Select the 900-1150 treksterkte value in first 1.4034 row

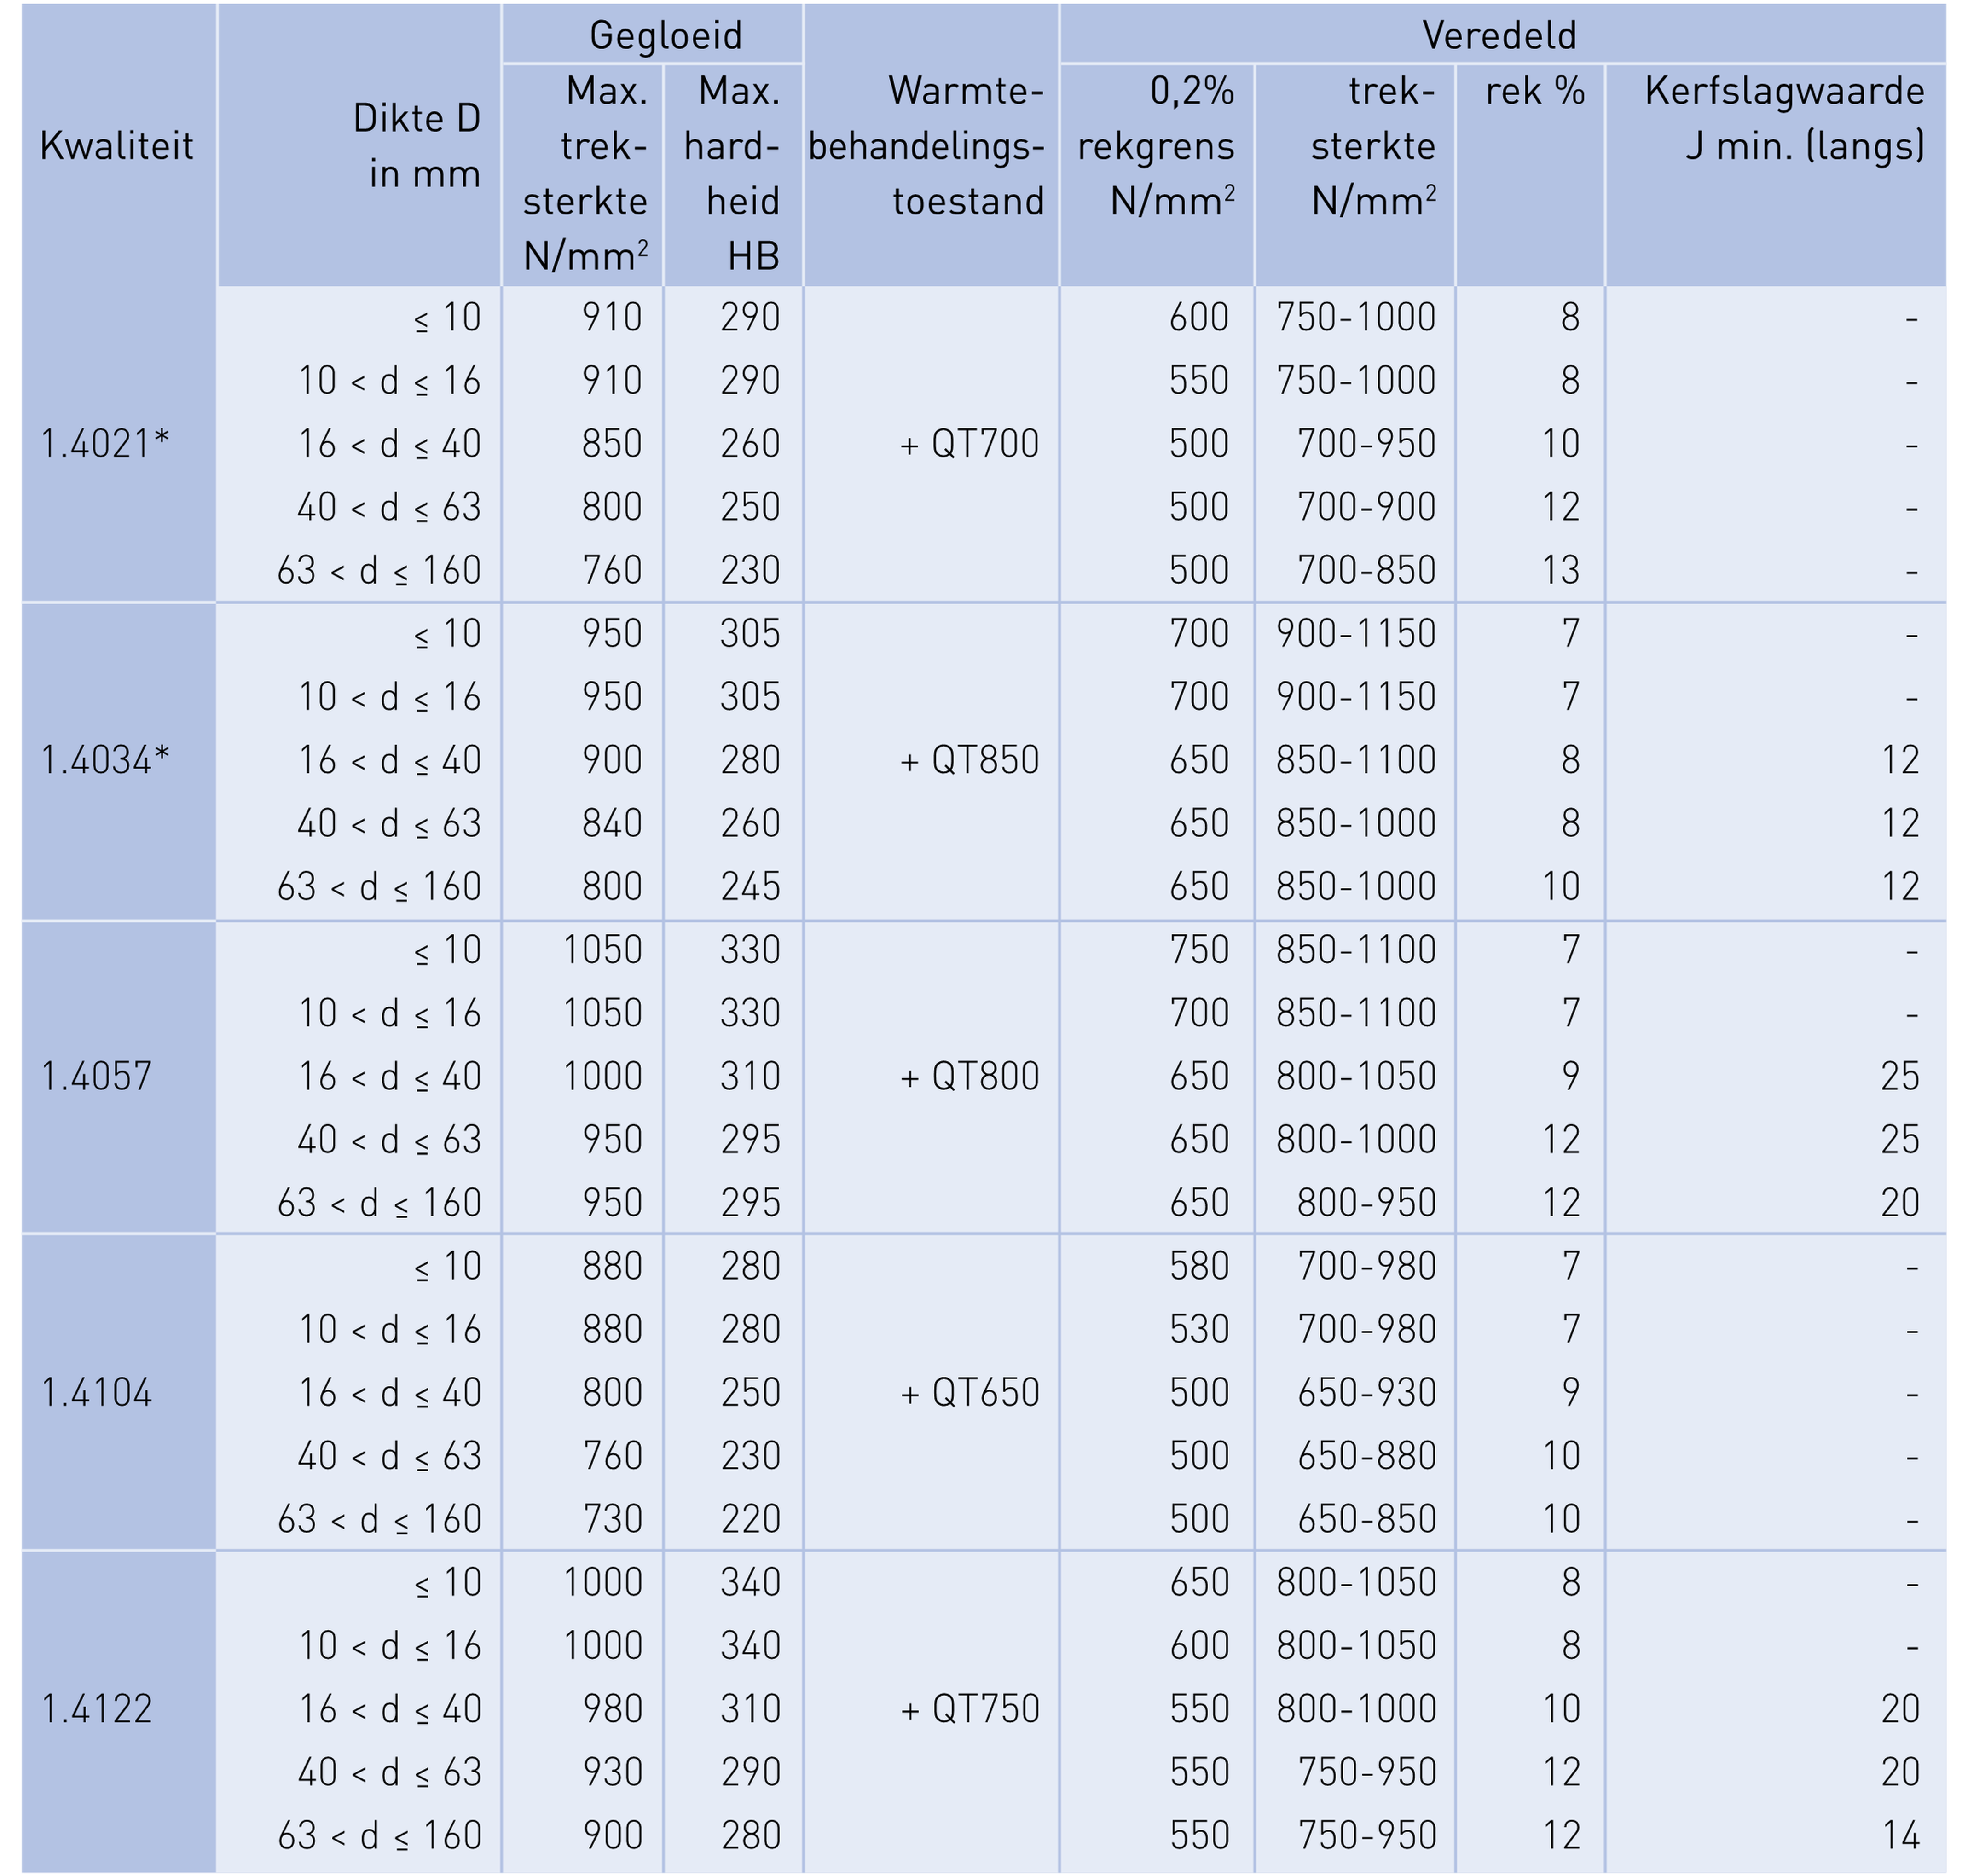pos(1355,634)
